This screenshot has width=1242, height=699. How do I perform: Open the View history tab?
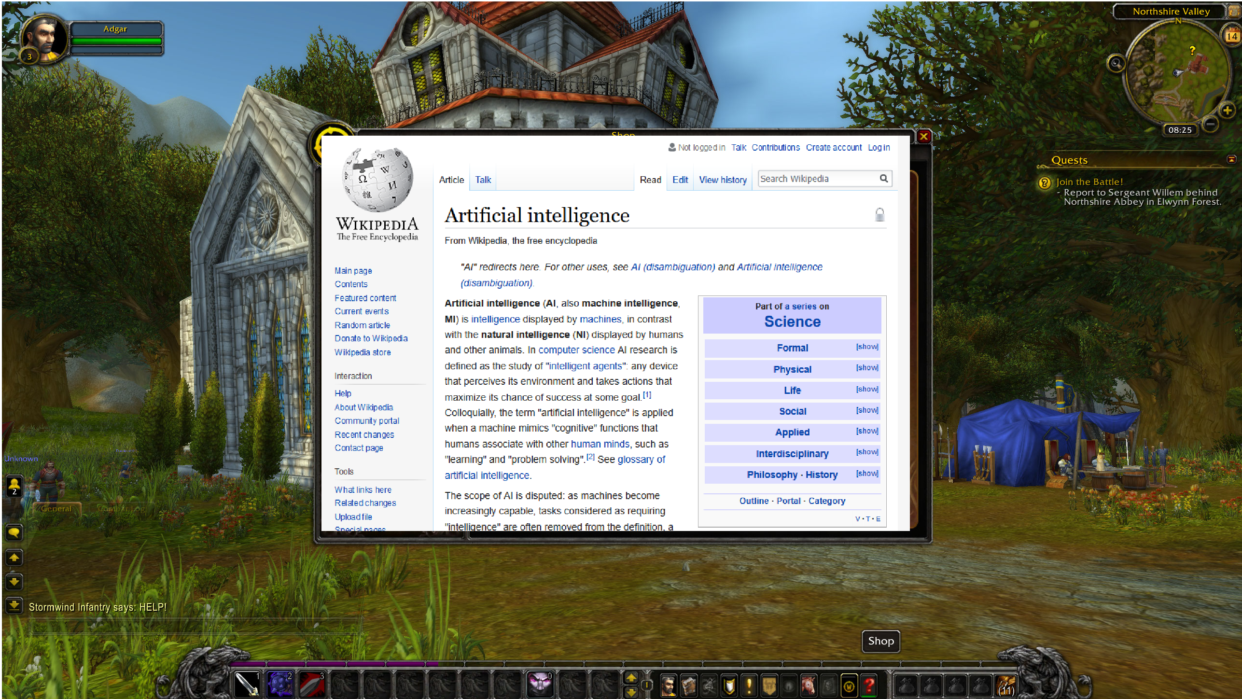pyautogui.click(x=723, y=180)
